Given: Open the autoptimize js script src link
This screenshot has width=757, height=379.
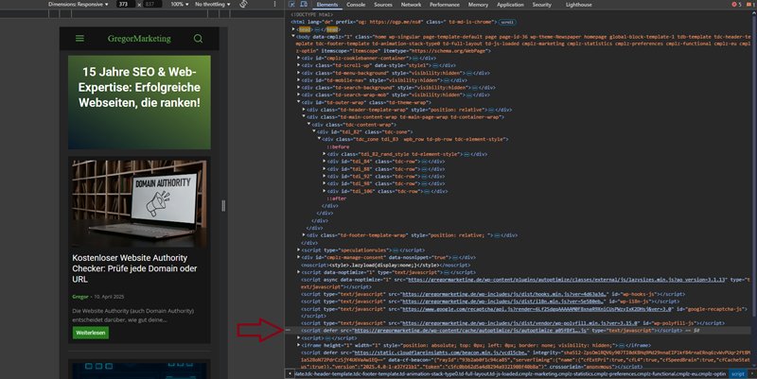Looking at the screenshot, I should point(471,331).
